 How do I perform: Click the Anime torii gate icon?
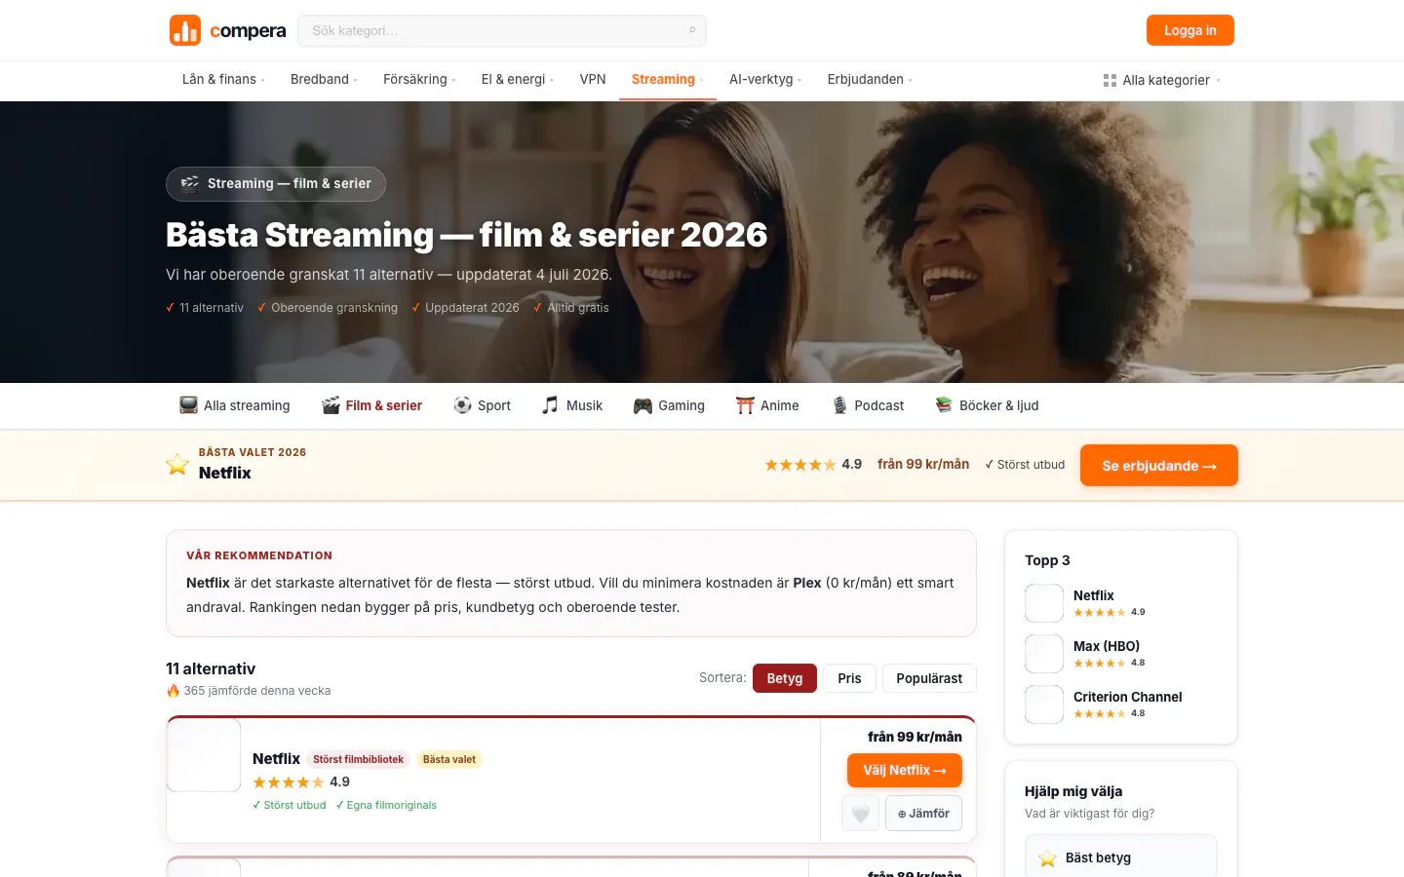[745, 405]
